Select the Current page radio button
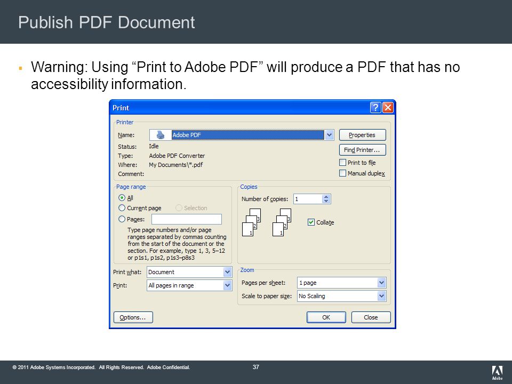 [x=122, y=208]
